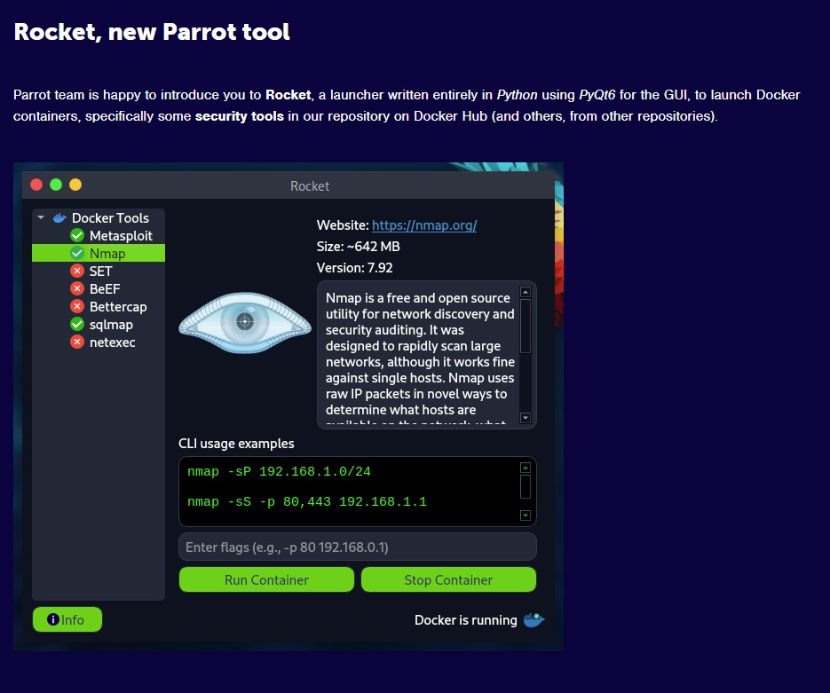Click the red close button of Rocket window
Image resolution: width=830 pixels, height=693 pixels.
[x=36, y=185]
